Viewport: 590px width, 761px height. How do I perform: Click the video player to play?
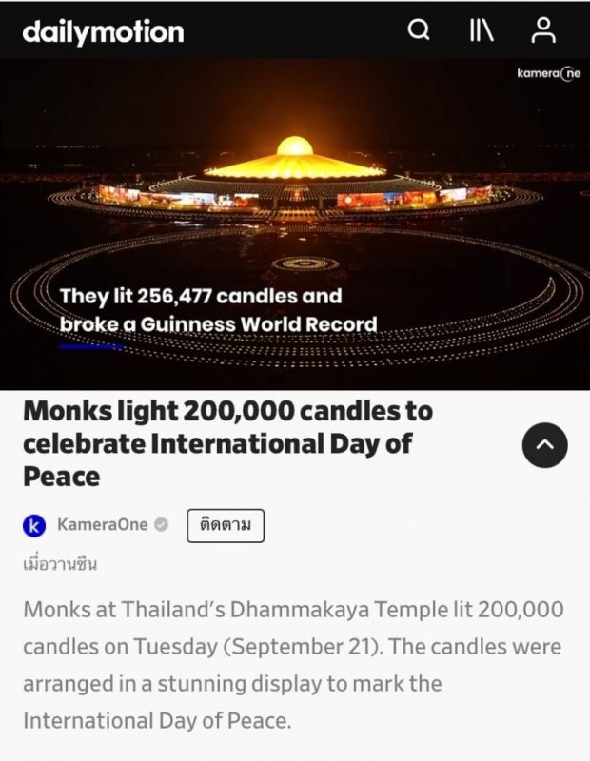click(295, 224)
